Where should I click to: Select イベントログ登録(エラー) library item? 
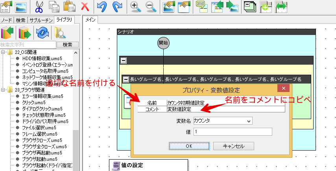click(x=47, y=64)
